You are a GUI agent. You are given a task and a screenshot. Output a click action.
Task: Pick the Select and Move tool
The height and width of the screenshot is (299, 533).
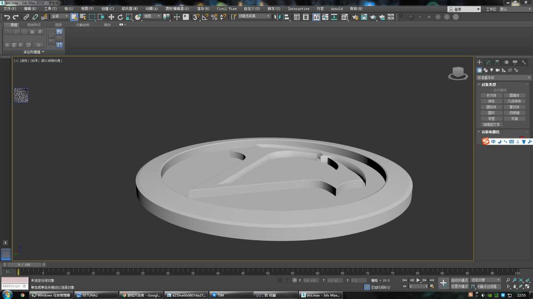pos(111,17)
